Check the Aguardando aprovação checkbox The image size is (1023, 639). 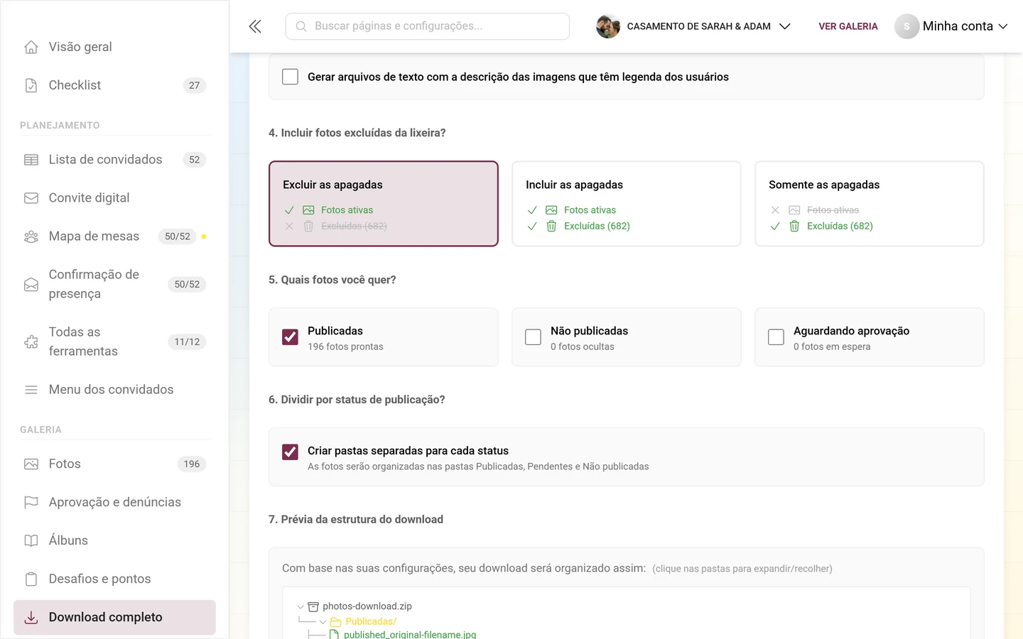776,337
